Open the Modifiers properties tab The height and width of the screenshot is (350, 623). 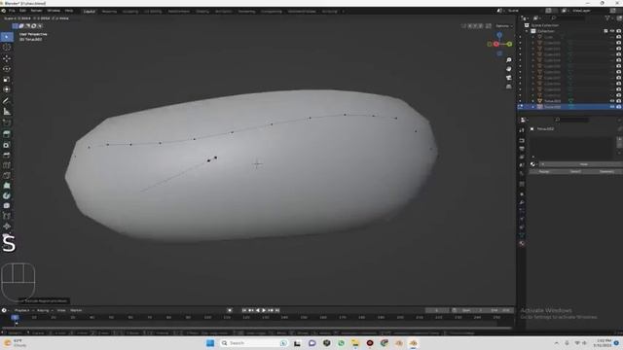pyautogui.click(x=522, y=202)
